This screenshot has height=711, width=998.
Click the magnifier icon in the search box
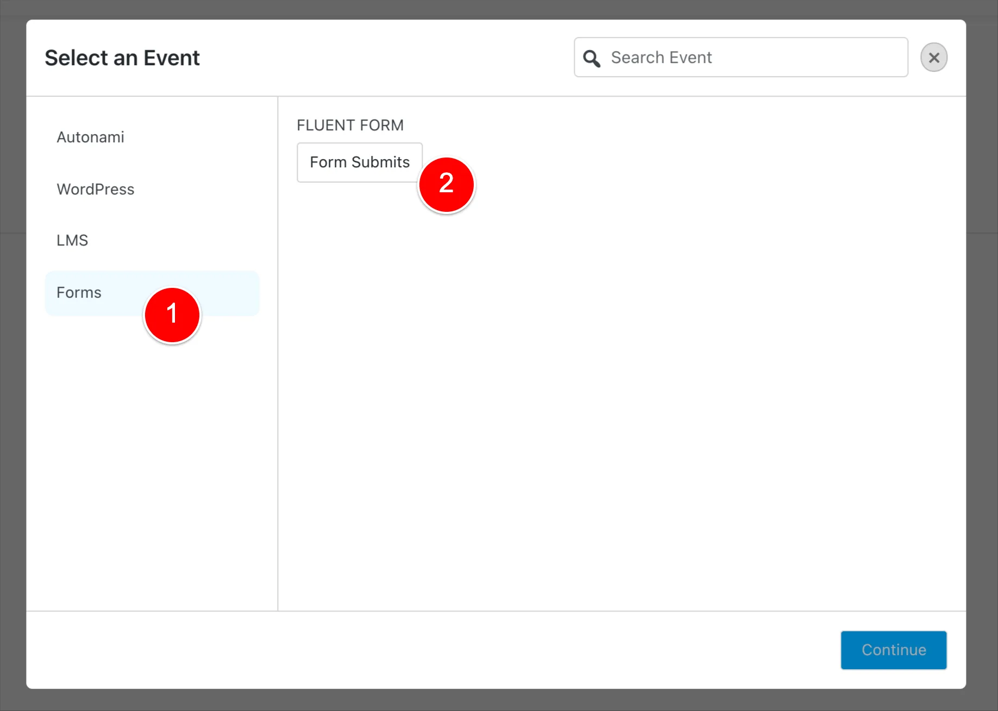click(x=591, y=58)
